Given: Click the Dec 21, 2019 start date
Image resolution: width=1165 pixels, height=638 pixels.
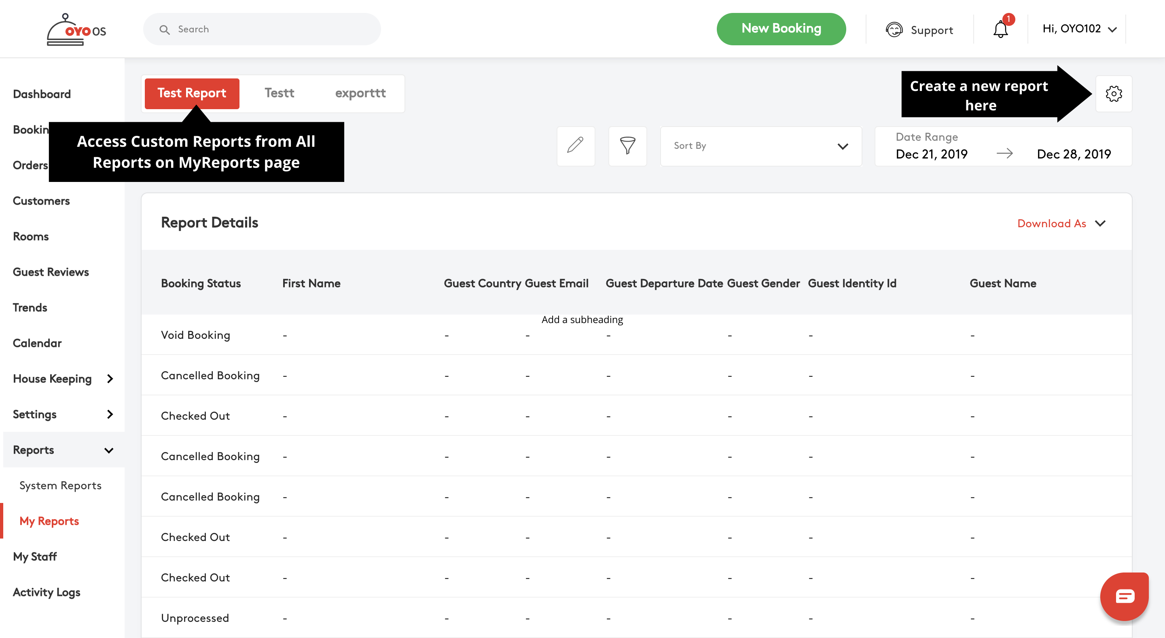Looking at the screenshot, I should (x=931, y=154).
